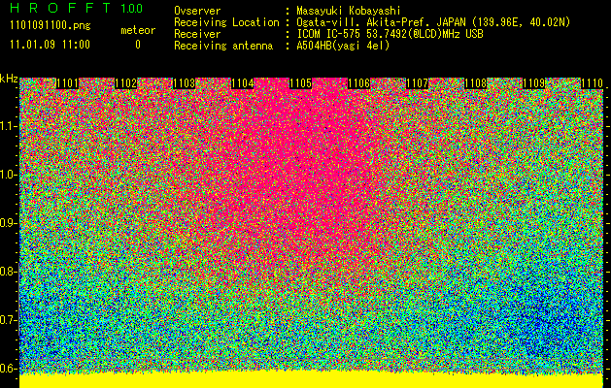Viewport: 611px width, 388px height.
Task: Click the 0.8 kHz axis label
Action: pyautogui.click(x=7, y=272)
